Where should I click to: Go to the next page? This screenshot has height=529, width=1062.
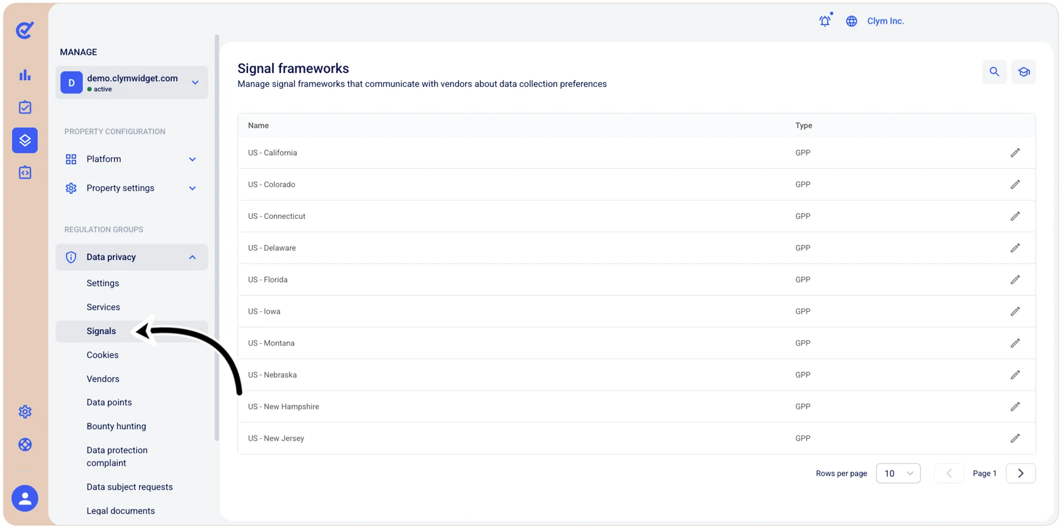1020,474
